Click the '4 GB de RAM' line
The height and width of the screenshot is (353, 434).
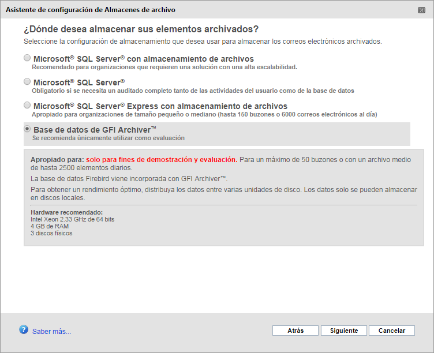(50, 226)
